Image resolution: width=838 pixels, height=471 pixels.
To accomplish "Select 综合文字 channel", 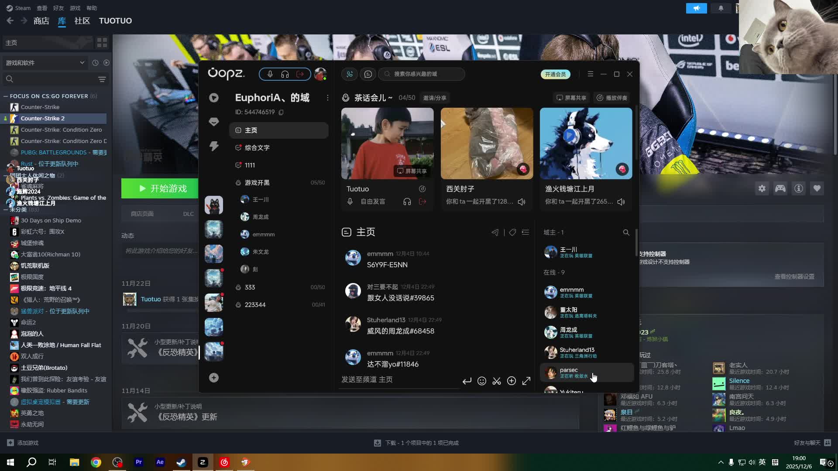I will tap(257, 148).
